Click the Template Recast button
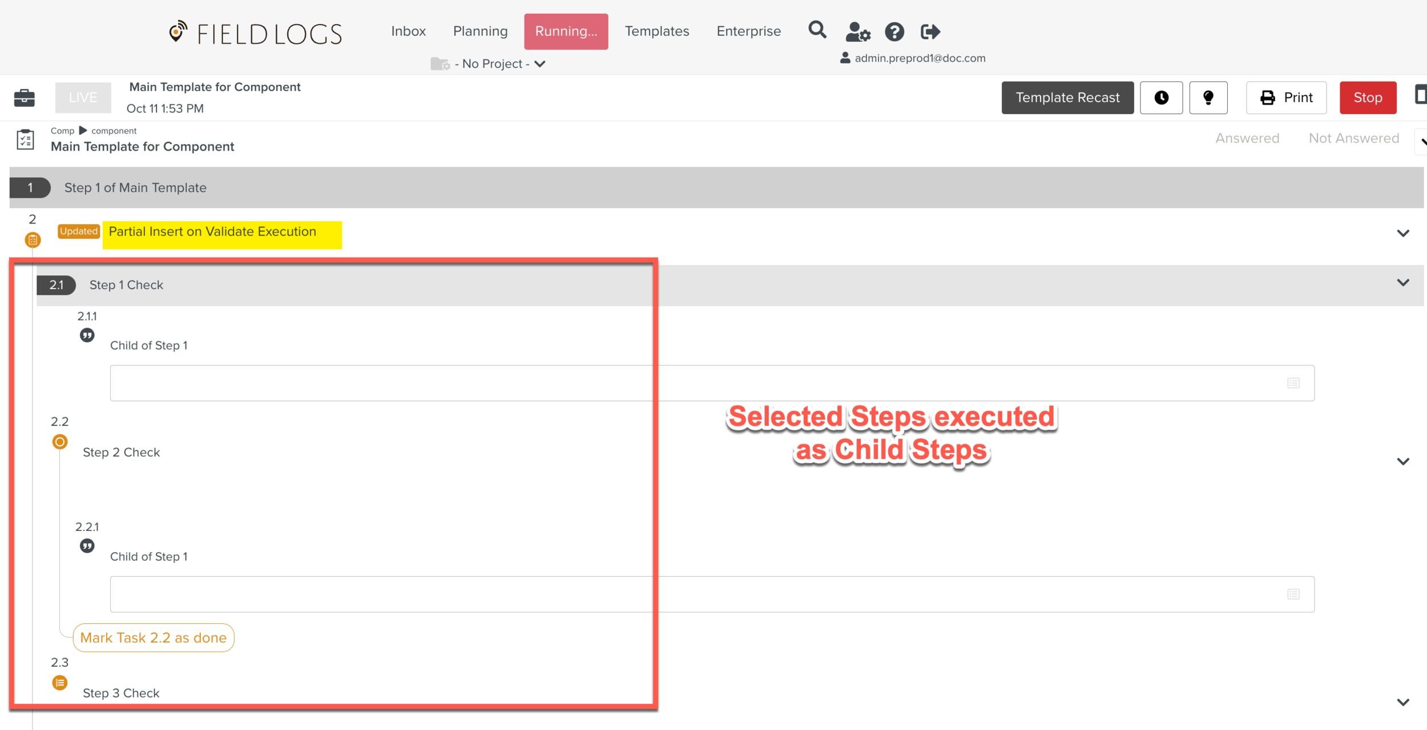The image size is (1427, 730). (x=1067, y=98)
